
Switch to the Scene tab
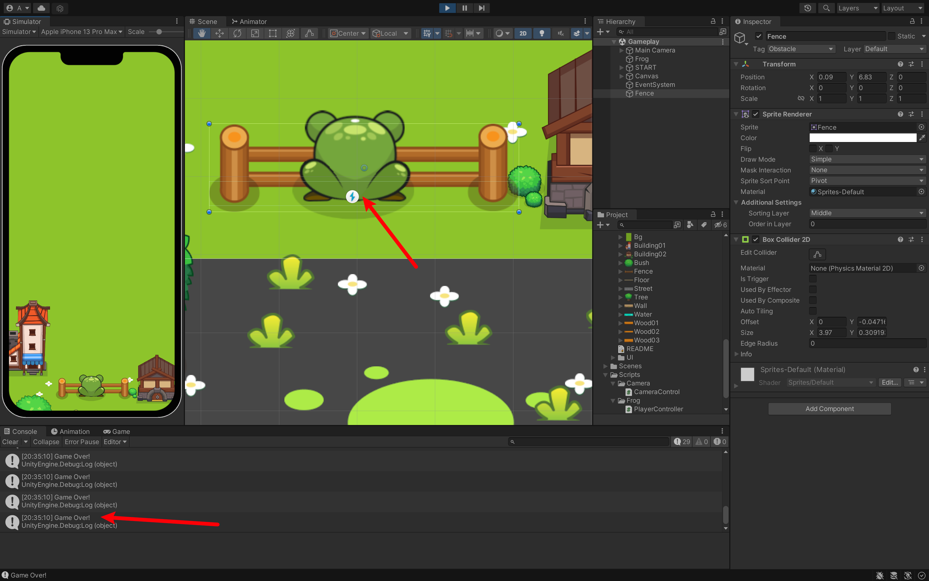click(x=203, y=22)
